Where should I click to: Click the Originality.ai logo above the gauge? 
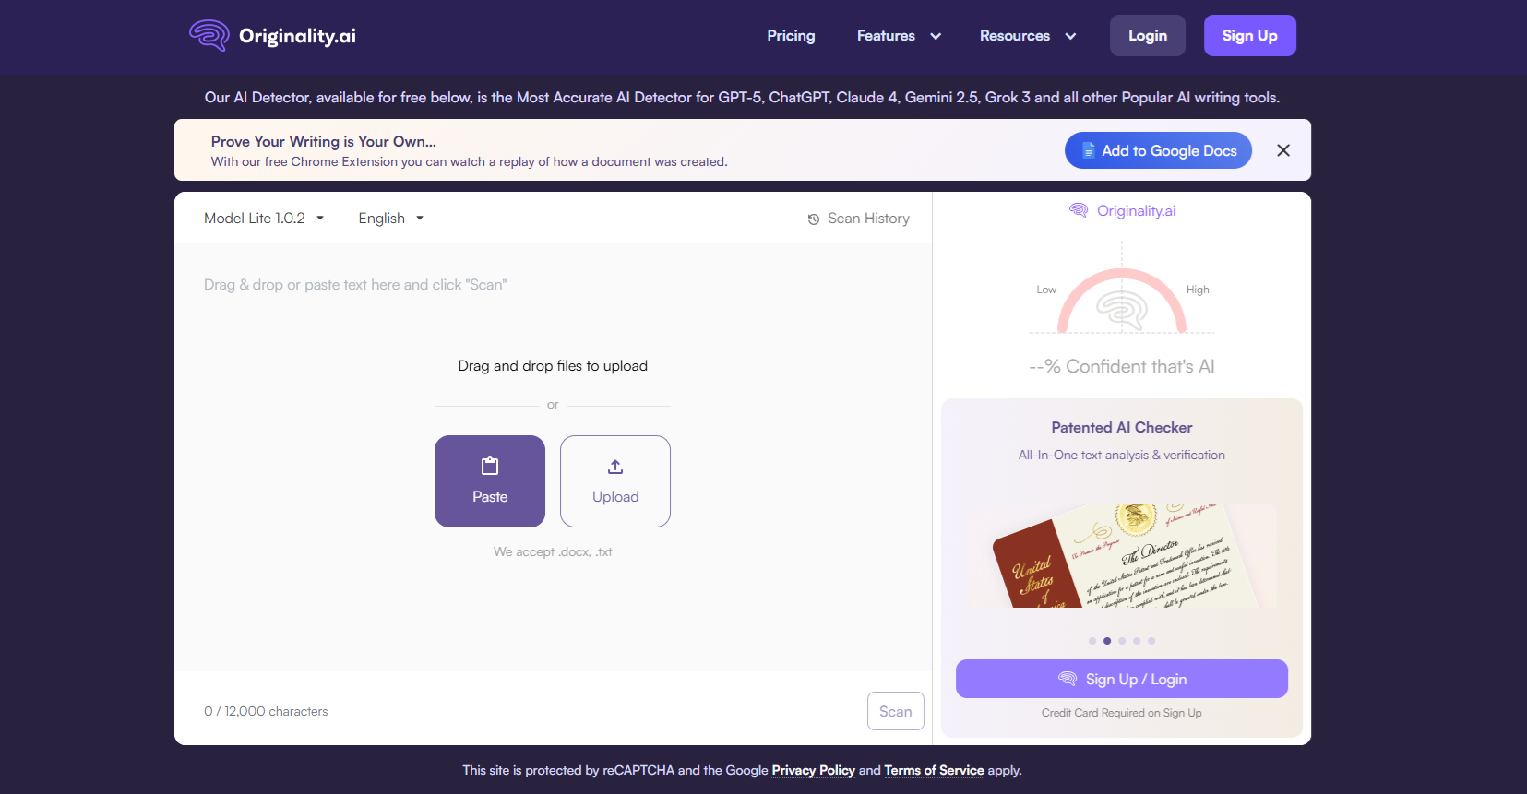pos(1122,211)
